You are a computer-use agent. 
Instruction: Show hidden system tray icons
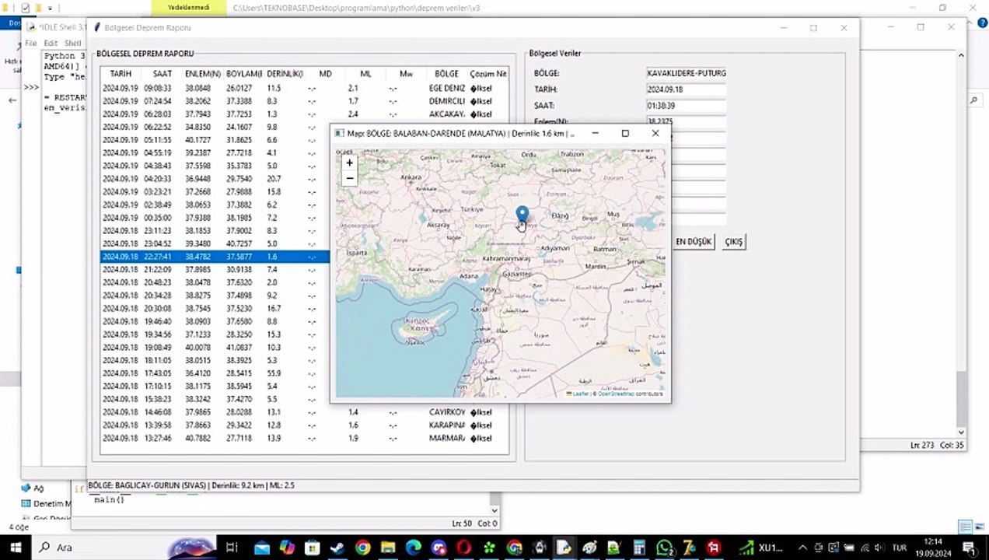pos(802,548)
